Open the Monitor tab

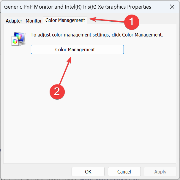click(34, 21)
